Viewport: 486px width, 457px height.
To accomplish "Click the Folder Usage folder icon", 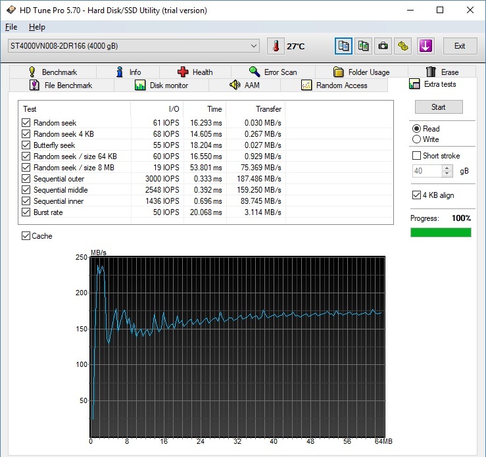I will tap(339, 72).
